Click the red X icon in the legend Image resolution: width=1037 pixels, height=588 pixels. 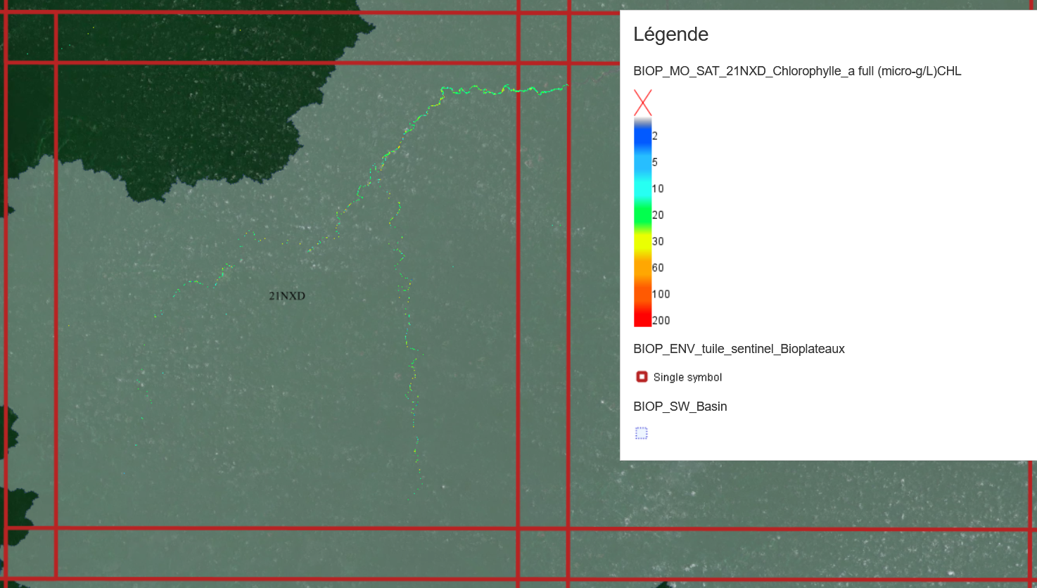click(x=642, y=103)
